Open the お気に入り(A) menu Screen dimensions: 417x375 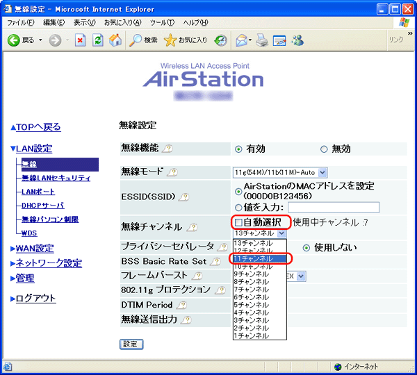coord(122,23)
